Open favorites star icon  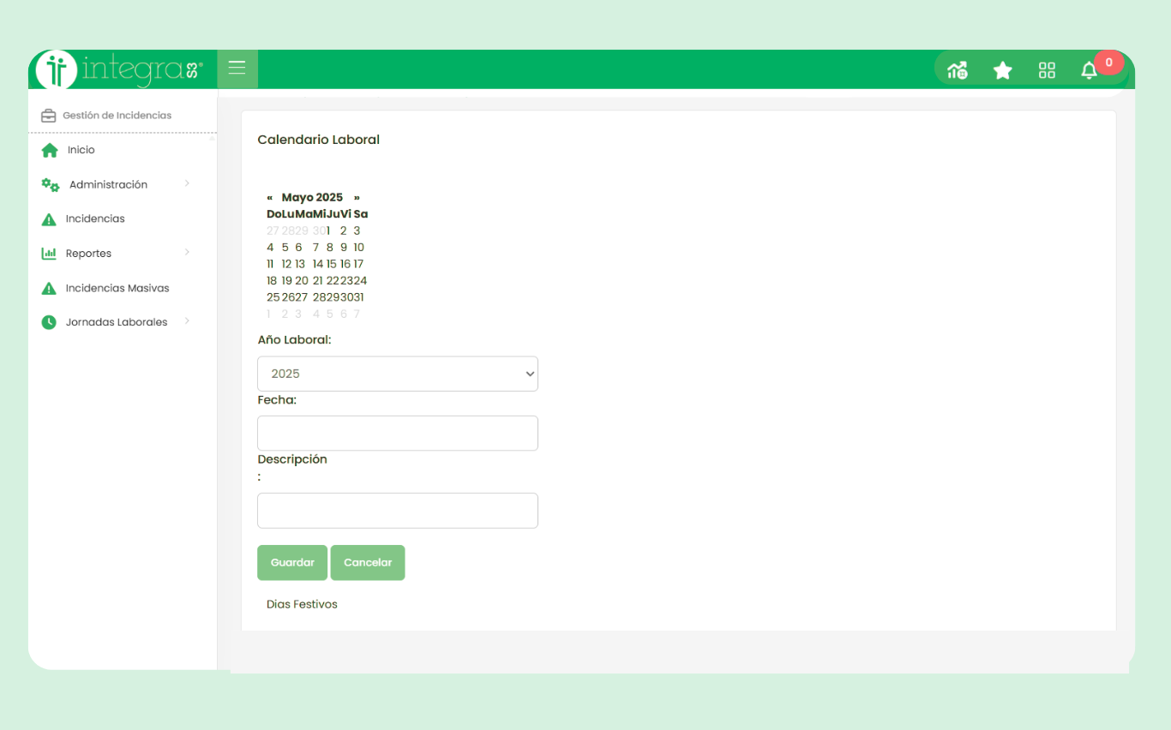pos(1002,70)
